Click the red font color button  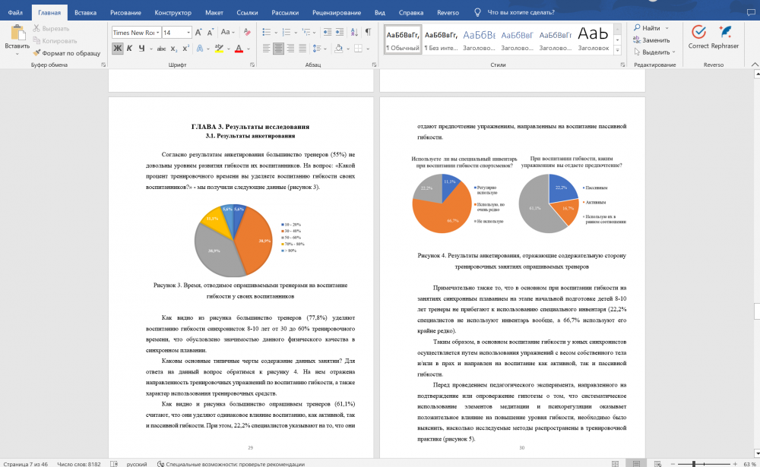click(x=239, y=49)
